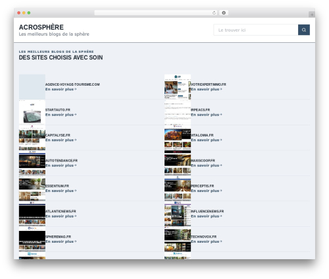Focus the 'Le trouver ici' search field
Screen dimensions: 329x279
(x=256, y=30)
